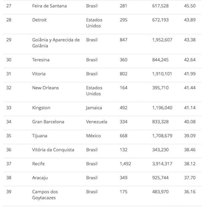Click the Recife city name
205x207 pixels.
[x=38, y=164]
